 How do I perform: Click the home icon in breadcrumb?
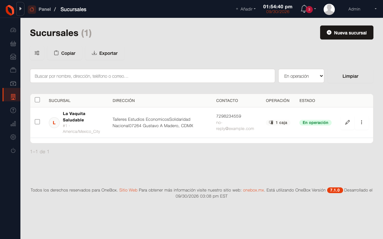click(x=32, y=9)
